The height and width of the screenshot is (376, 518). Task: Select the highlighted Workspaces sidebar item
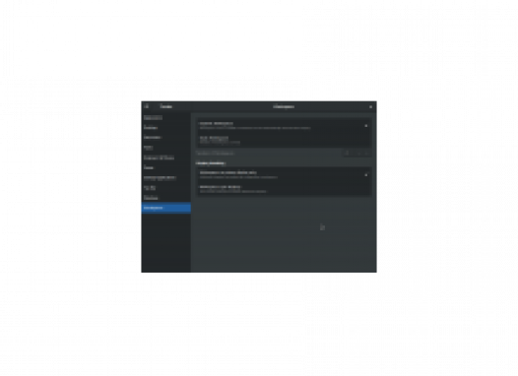tap(166, 208)
